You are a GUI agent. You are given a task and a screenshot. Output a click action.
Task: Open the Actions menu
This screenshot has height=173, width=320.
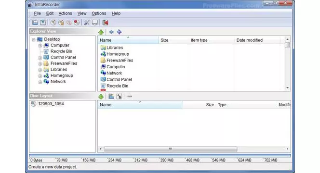click(66, 13)
